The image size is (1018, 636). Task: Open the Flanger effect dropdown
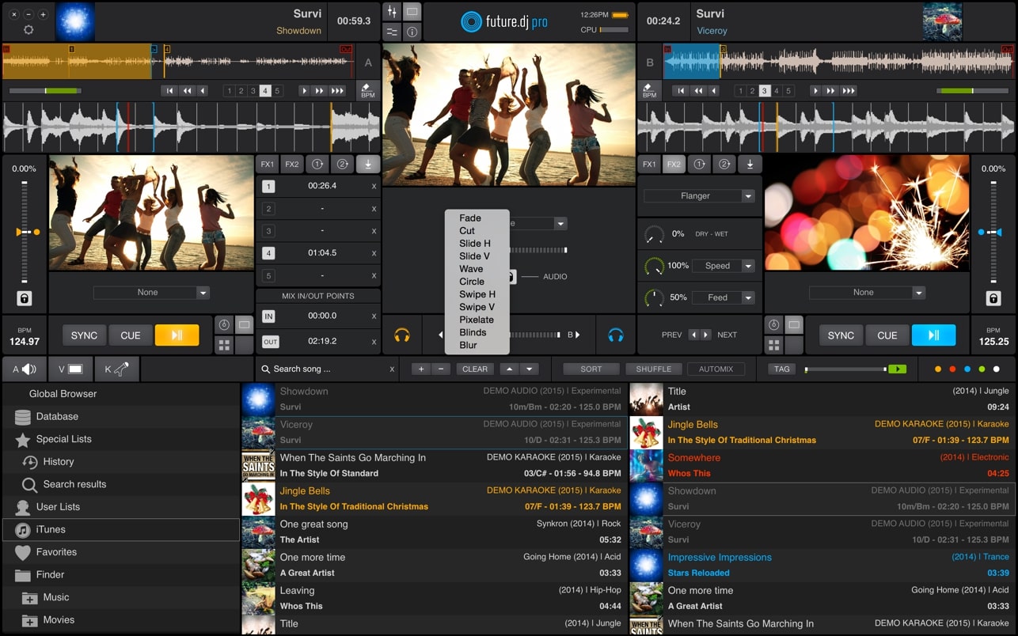point(699,195)
